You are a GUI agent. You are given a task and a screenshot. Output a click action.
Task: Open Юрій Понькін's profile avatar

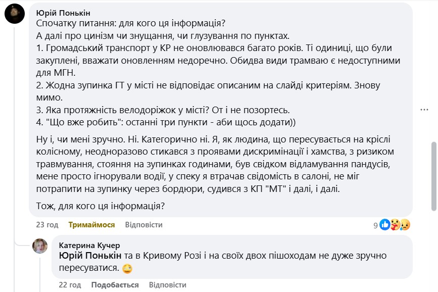[15, 14]
